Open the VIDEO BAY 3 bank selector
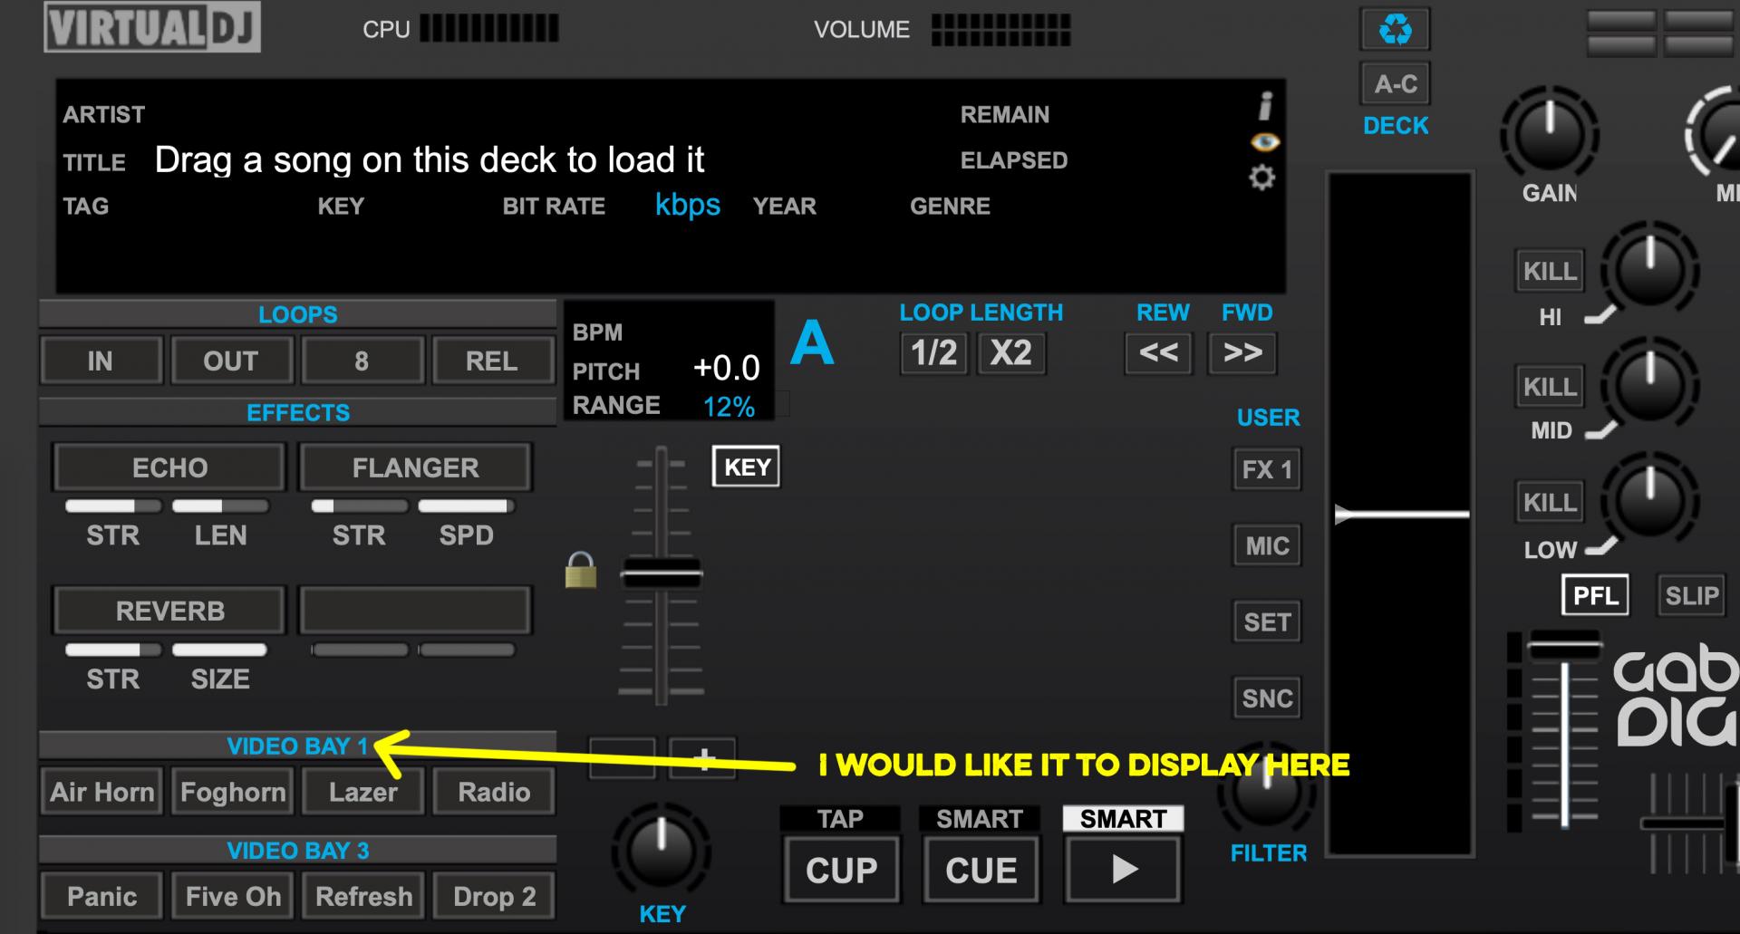The width and height of the screenshot is (1740, 934). [297, 851]
